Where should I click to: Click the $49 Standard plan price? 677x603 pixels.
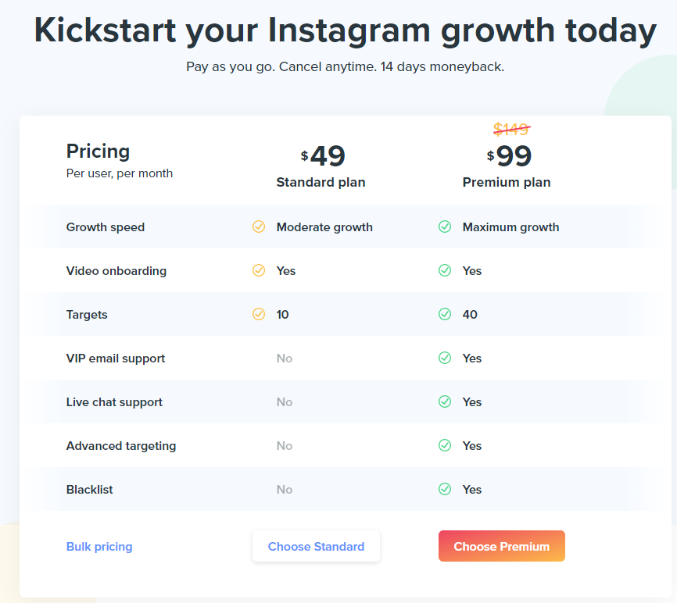(323, 155)
